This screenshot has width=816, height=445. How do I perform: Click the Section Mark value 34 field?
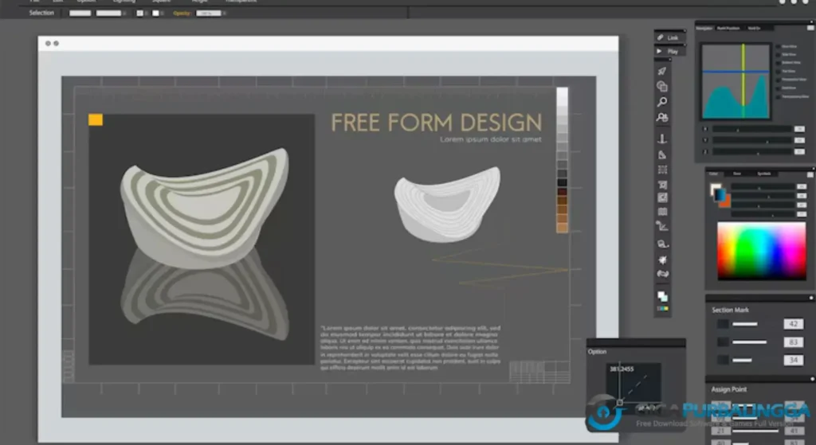click(x=793, y=360)
